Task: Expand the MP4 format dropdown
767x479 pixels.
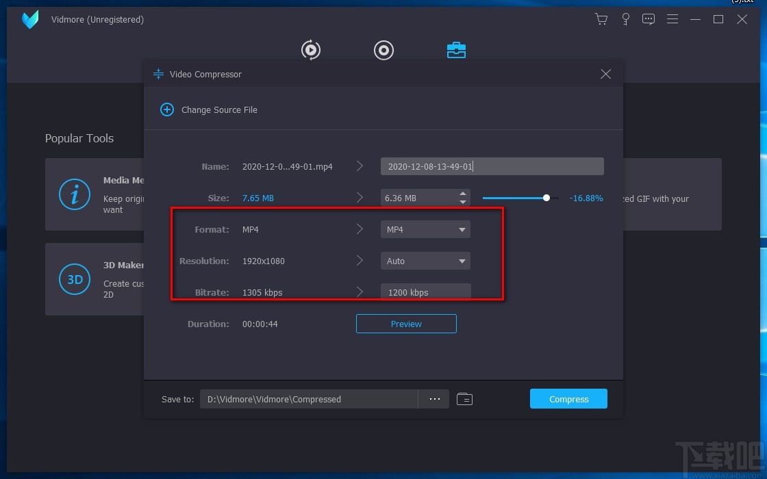Action: pos(425,229)
